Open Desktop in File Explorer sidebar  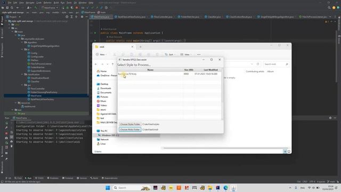[x=102, y=84]
